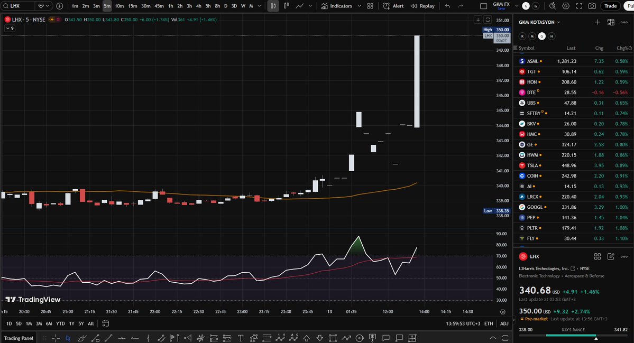634x343 pixels.
Task: Open timezone clock 13:59:53 UTC+3
Action: tap(463, 323)
